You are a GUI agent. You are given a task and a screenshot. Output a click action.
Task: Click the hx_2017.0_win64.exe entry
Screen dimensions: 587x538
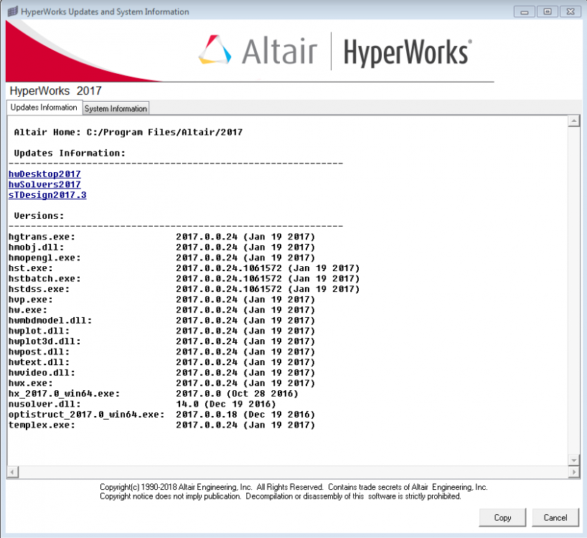pyautogui.click(x=154, y=394)
